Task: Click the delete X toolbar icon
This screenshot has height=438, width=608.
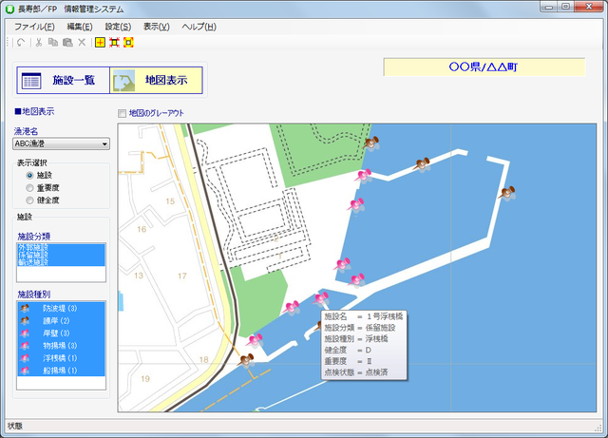Action: point(82,43)
